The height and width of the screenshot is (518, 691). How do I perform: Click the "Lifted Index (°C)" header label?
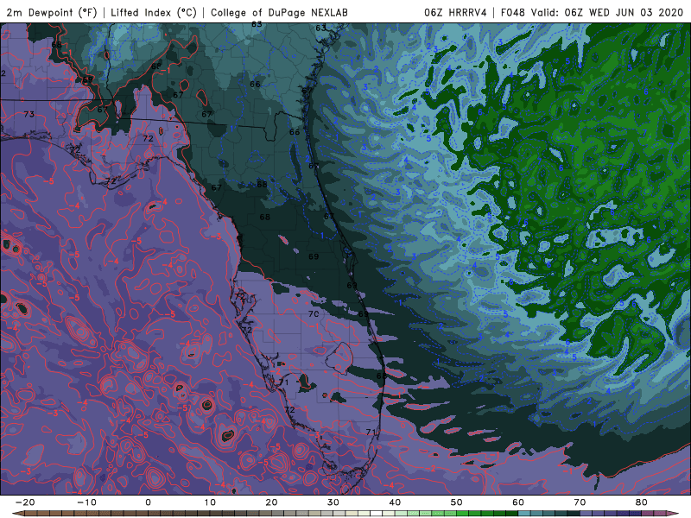pos(154,12)
